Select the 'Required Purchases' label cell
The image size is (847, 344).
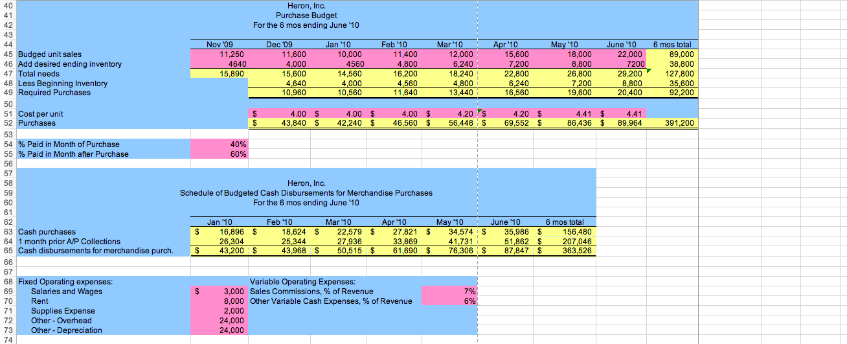click(55, 92)
